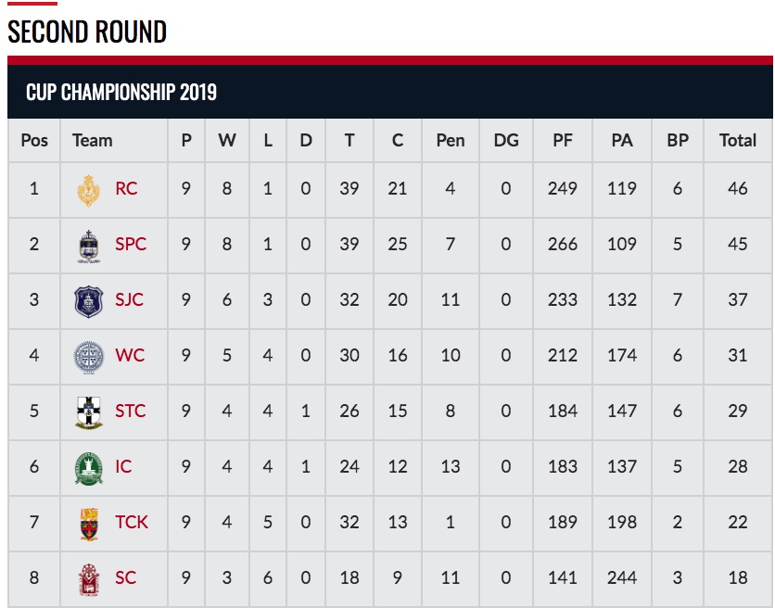Click the Pen column header

click(451, 141)
